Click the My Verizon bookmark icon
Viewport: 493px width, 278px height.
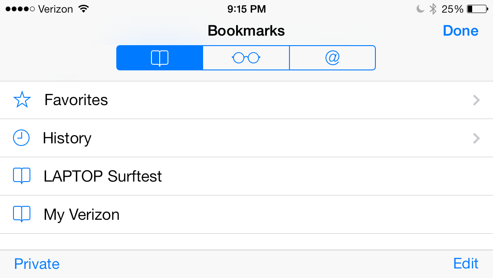tap(22, 214)
